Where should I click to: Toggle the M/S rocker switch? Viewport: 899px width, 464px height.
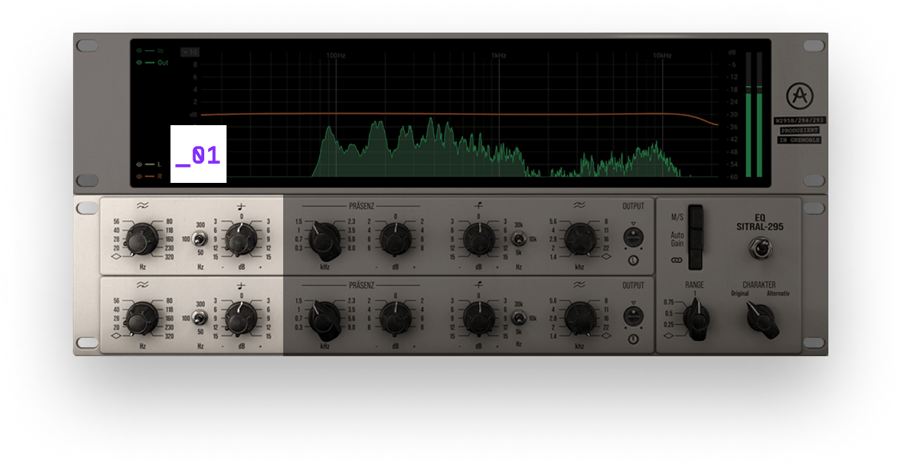[696, 217]
